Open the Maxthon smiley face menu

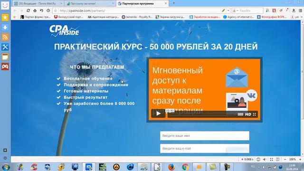pyautogui.click(x=5, y=5)
